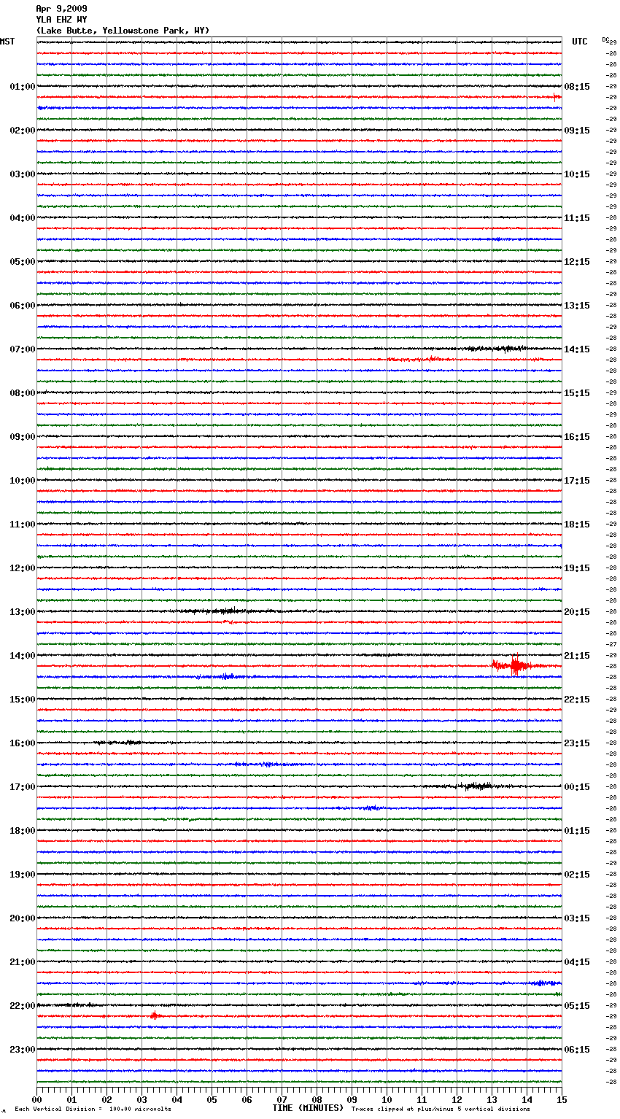Click the large red seismic burst below 14:00 trace
Viewport: 620px width, 1119px height.
pyautogui.click(x=517, y=665)
